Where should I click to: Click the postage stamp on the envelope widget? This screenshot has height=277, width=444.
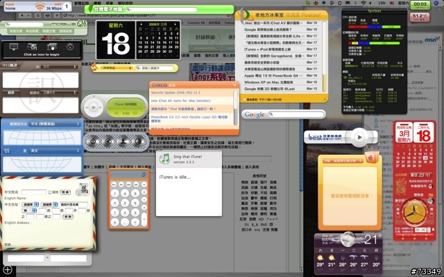pyautogui.click(x=84, y=188)
